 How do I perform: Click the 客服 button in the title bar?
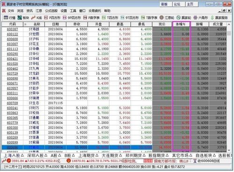click(x=166, y=4)
